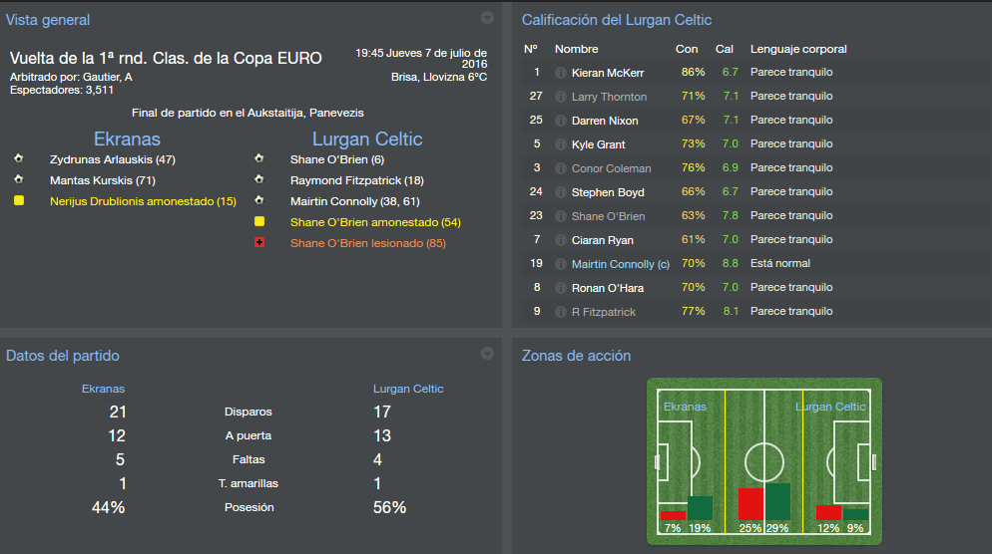This screenshot has height=554, width=992.
Task: Click the info icon beside Kieran McKerr
Action: [x=561, y=73]
